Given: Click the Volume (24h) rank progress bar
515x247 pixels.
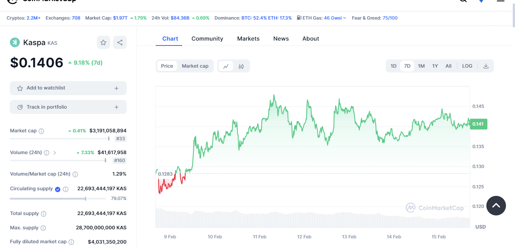Looking at the screenshot, I should 58,161.
